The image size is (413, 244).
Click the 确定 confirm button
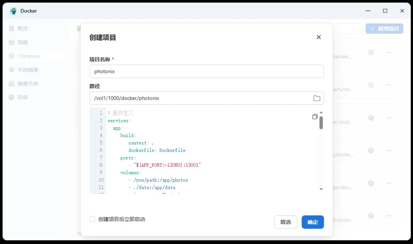(x=312, y=222)
